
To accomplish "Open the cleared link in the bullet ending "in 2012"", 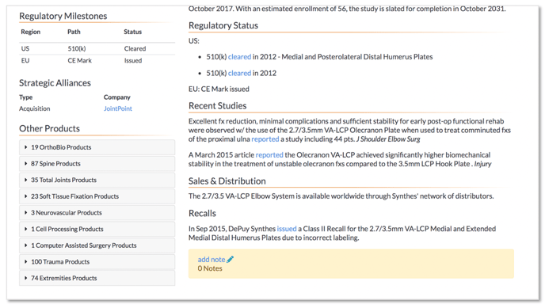I will [239, 73].
